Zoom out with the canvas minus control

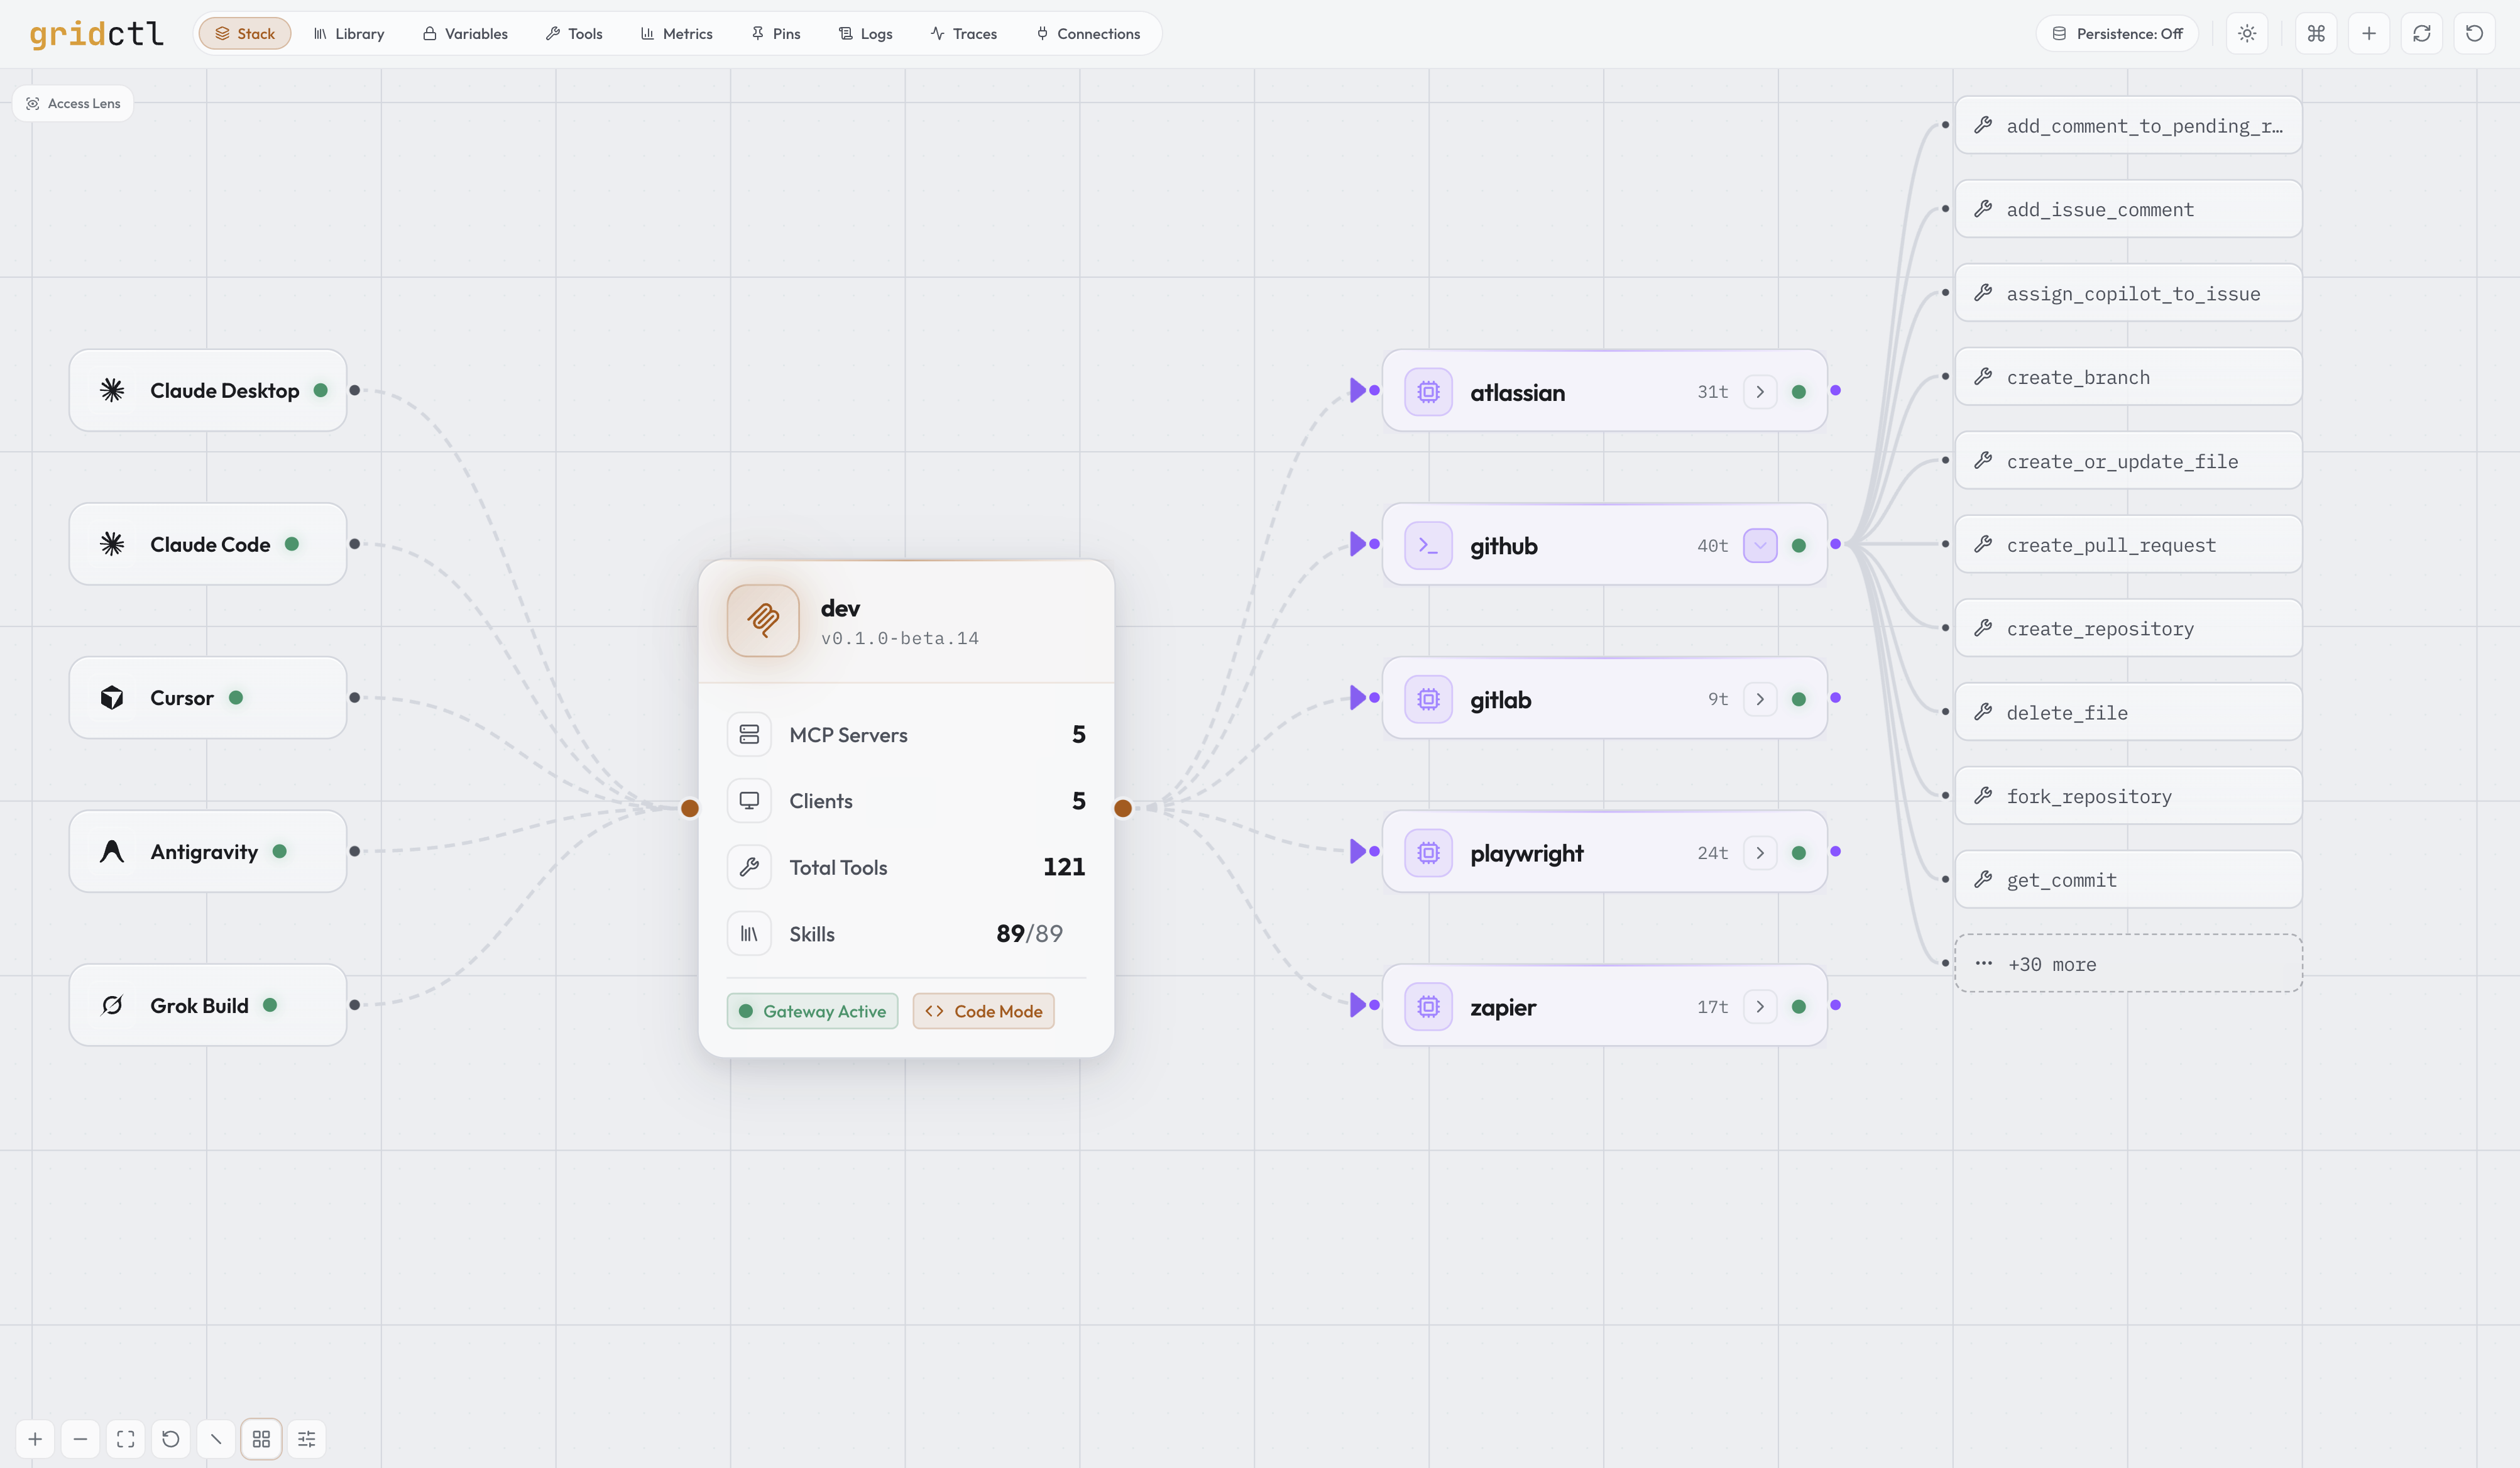coord(80,1439)
